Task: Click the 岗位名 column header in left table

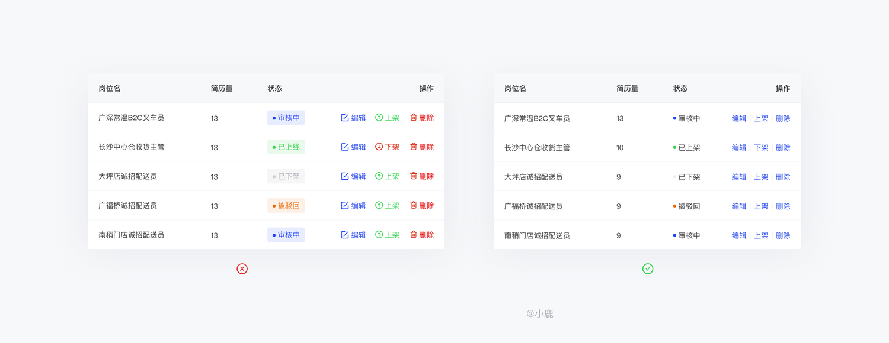Action: [x=110, y=88]
